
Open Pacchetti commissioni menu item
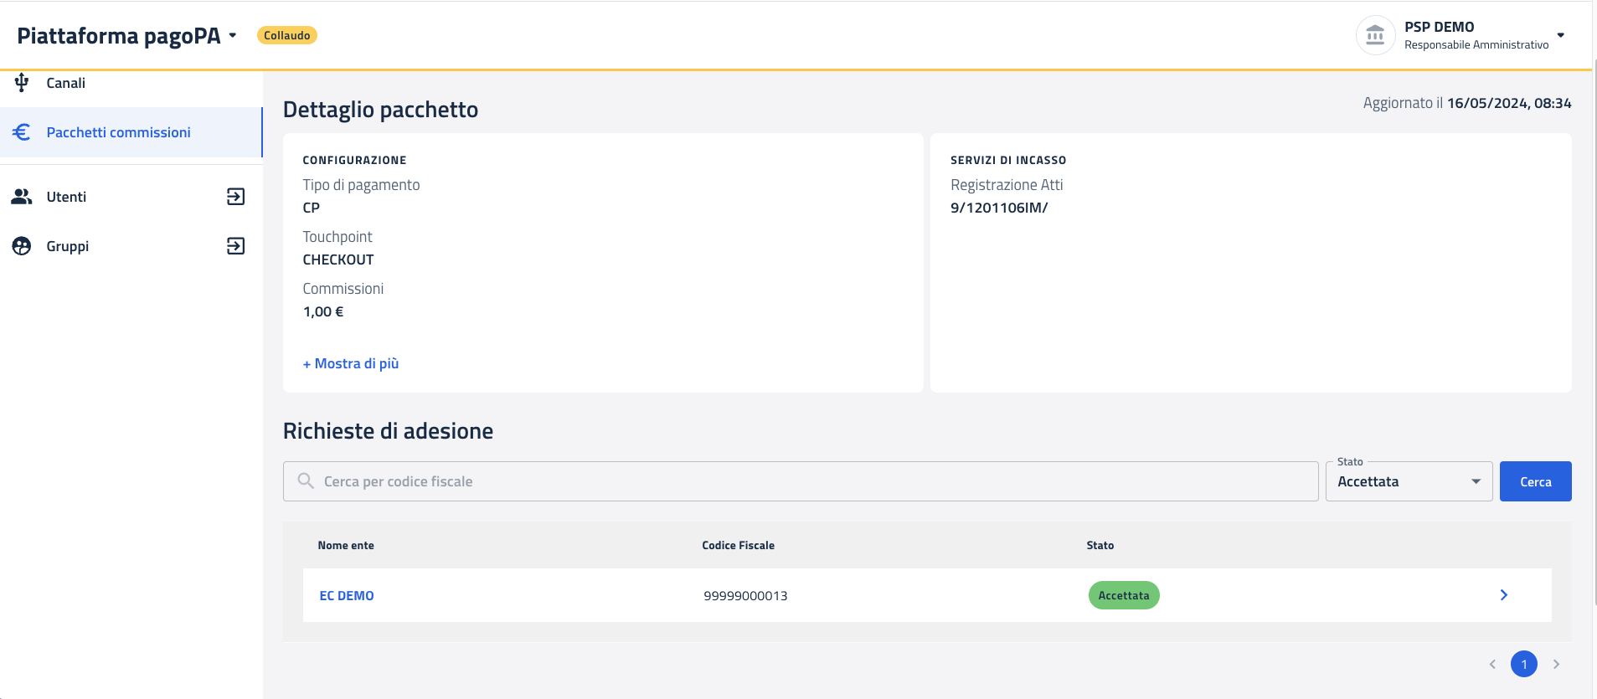(119, 132)
